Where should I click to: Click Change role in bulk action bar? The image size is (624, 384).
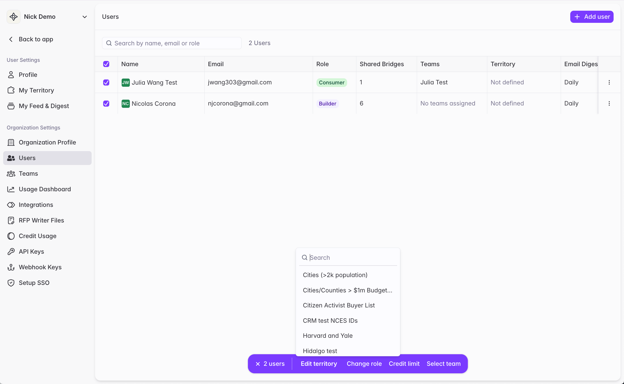[x=364, y=364]
